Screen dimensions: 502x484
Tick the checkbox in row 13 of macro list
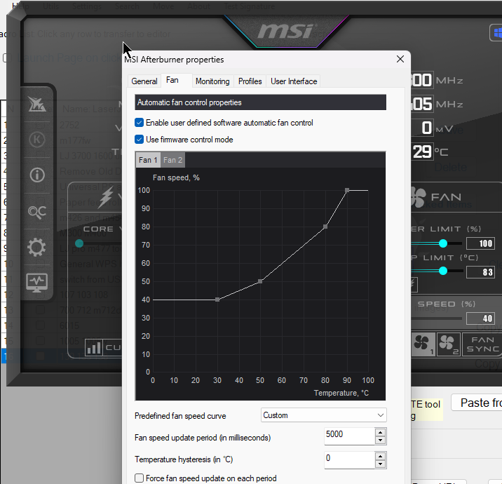[40, 310]
